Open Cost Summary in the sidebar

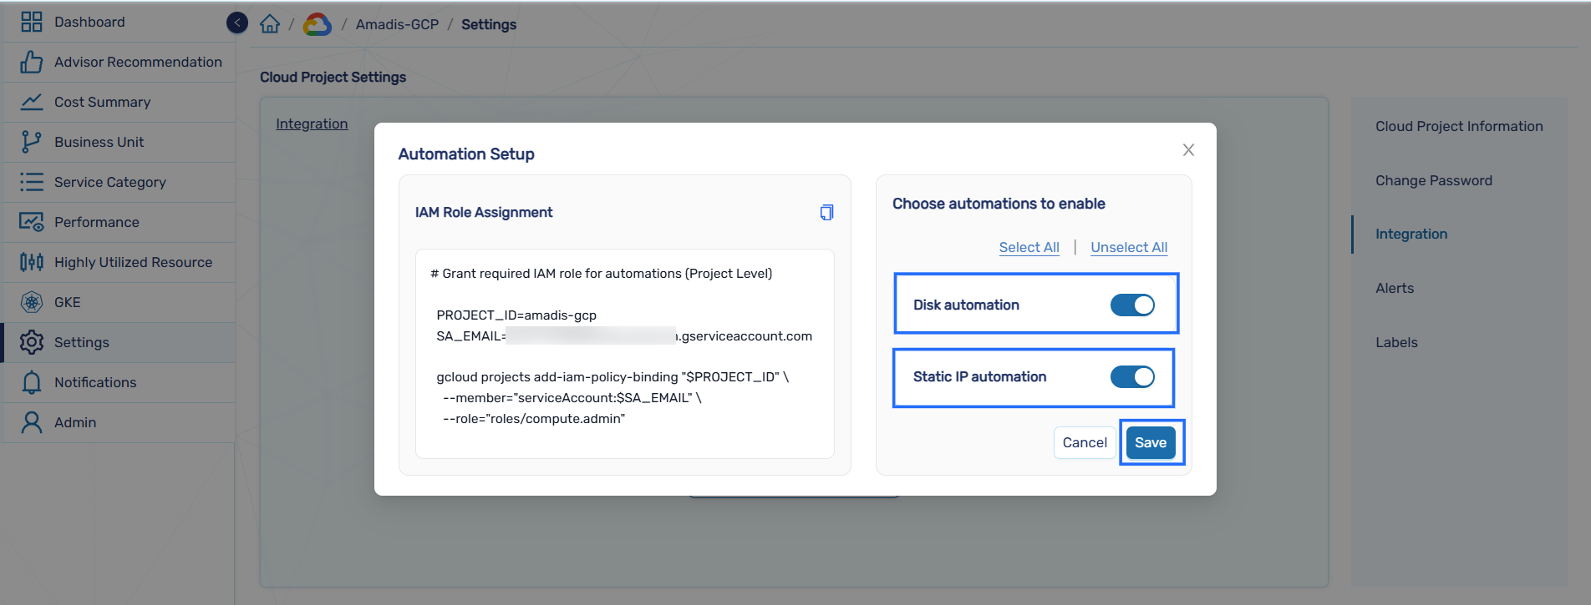point(102,102)
